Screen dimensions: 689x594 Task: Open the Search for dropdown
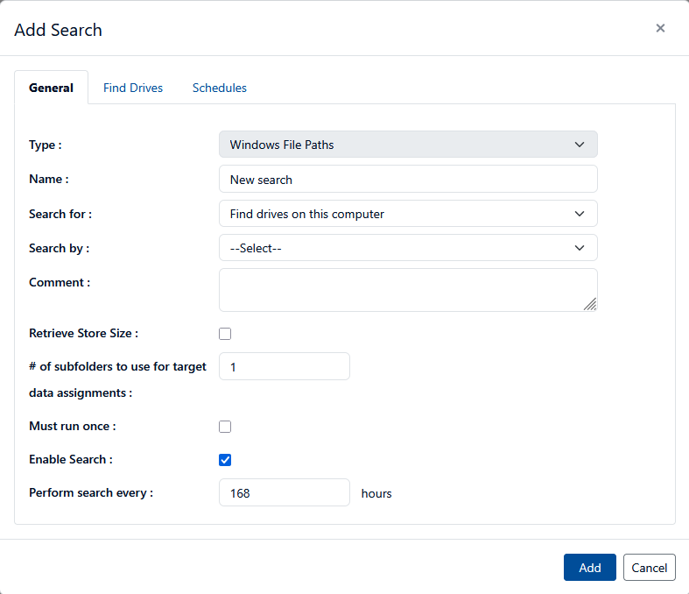408,214
